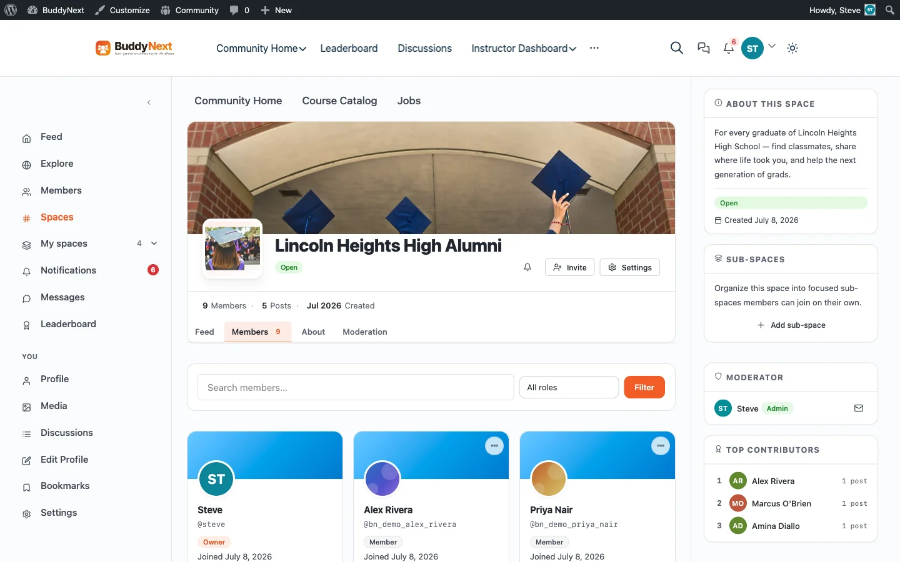Toggle light/dark theme sun icon
Screen dimensions: 900x562
(x=792, y=48)
